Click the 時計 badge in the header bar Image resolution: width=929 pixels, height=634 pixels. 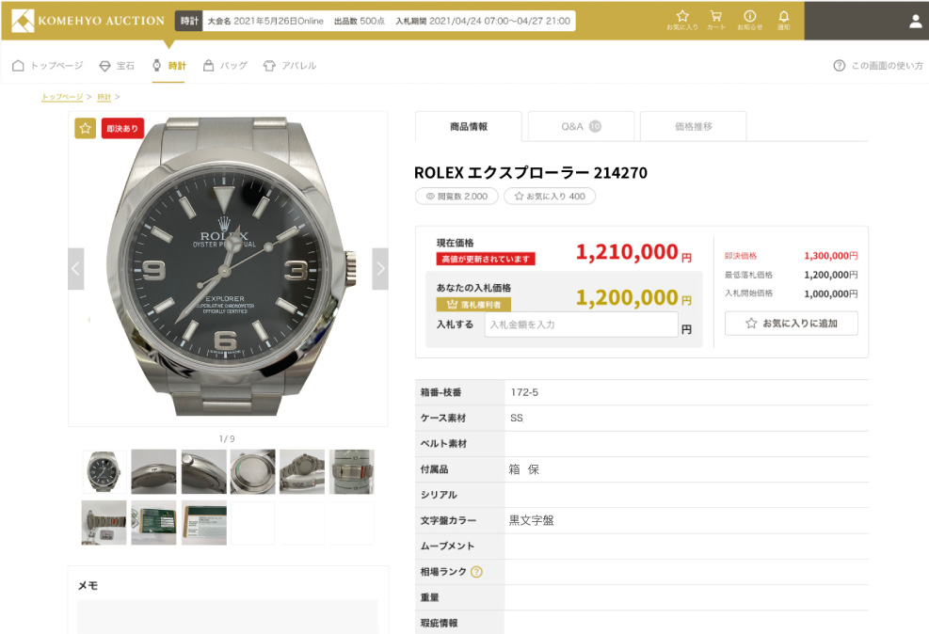pos(189,21)
